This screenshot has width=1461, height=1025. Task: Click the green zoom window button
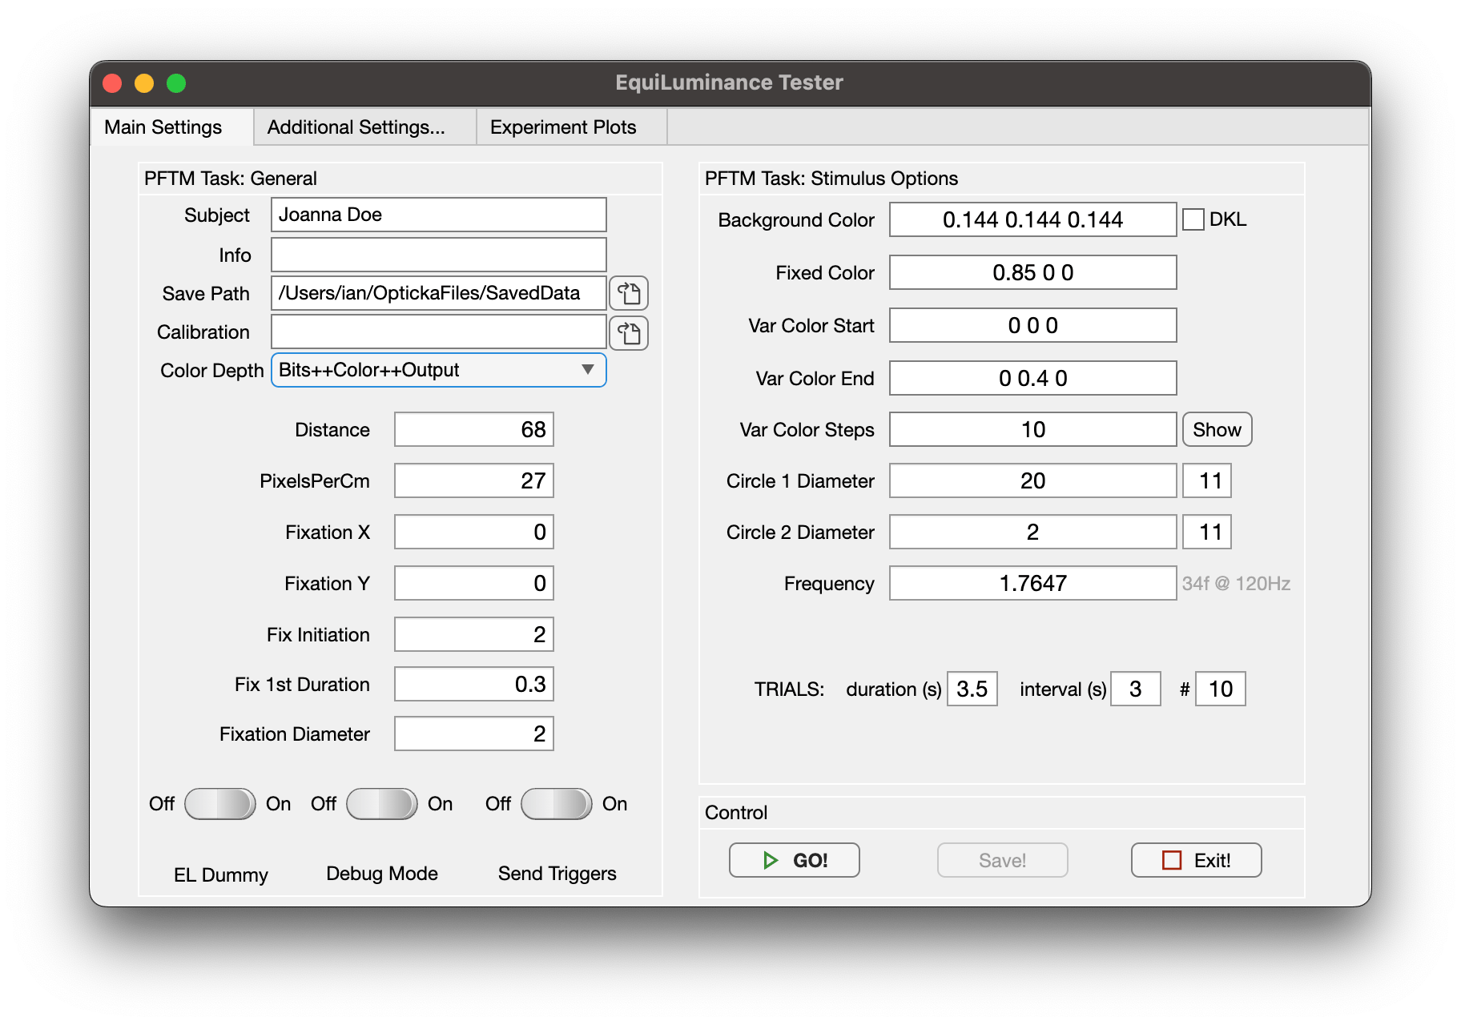176,83
